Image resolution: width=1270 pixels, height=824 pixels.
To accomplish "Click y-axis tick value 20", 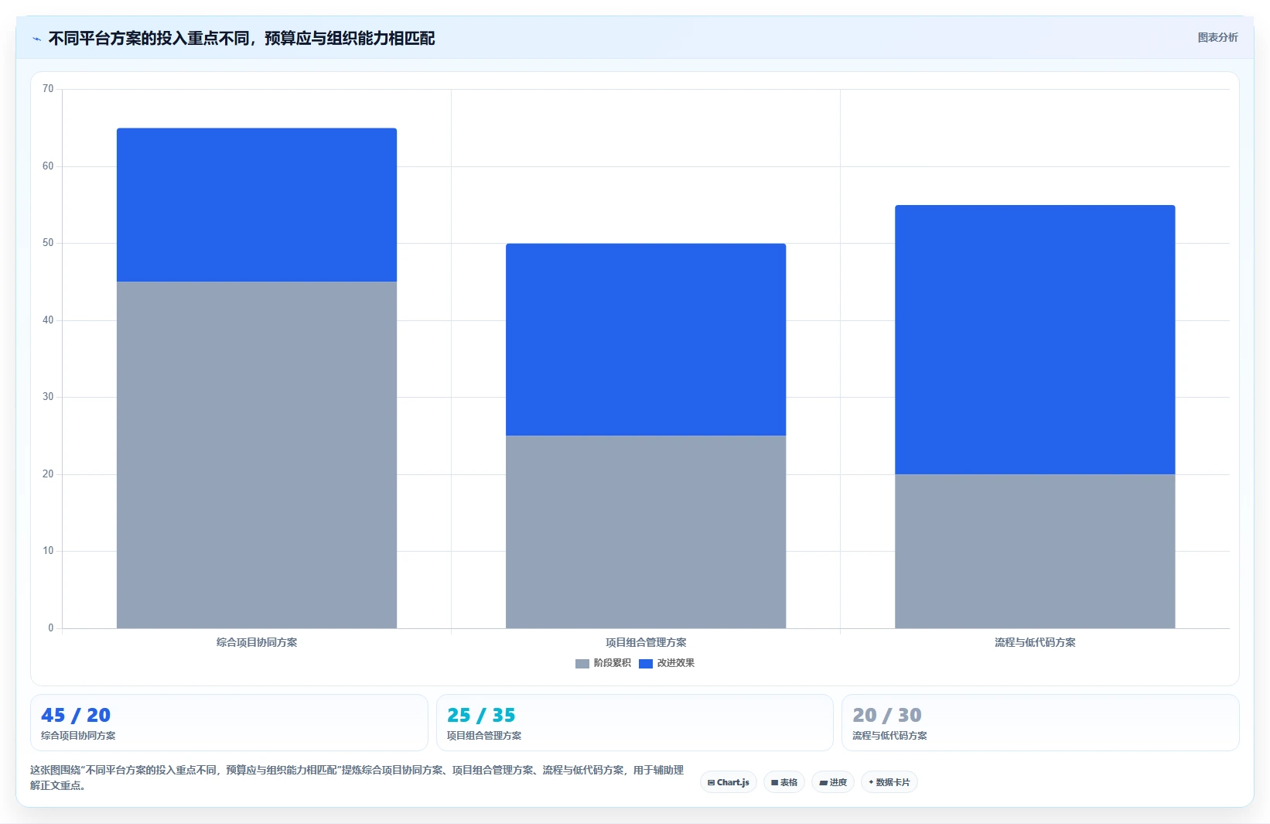I will pyautogui.click(x=48, y=474).
